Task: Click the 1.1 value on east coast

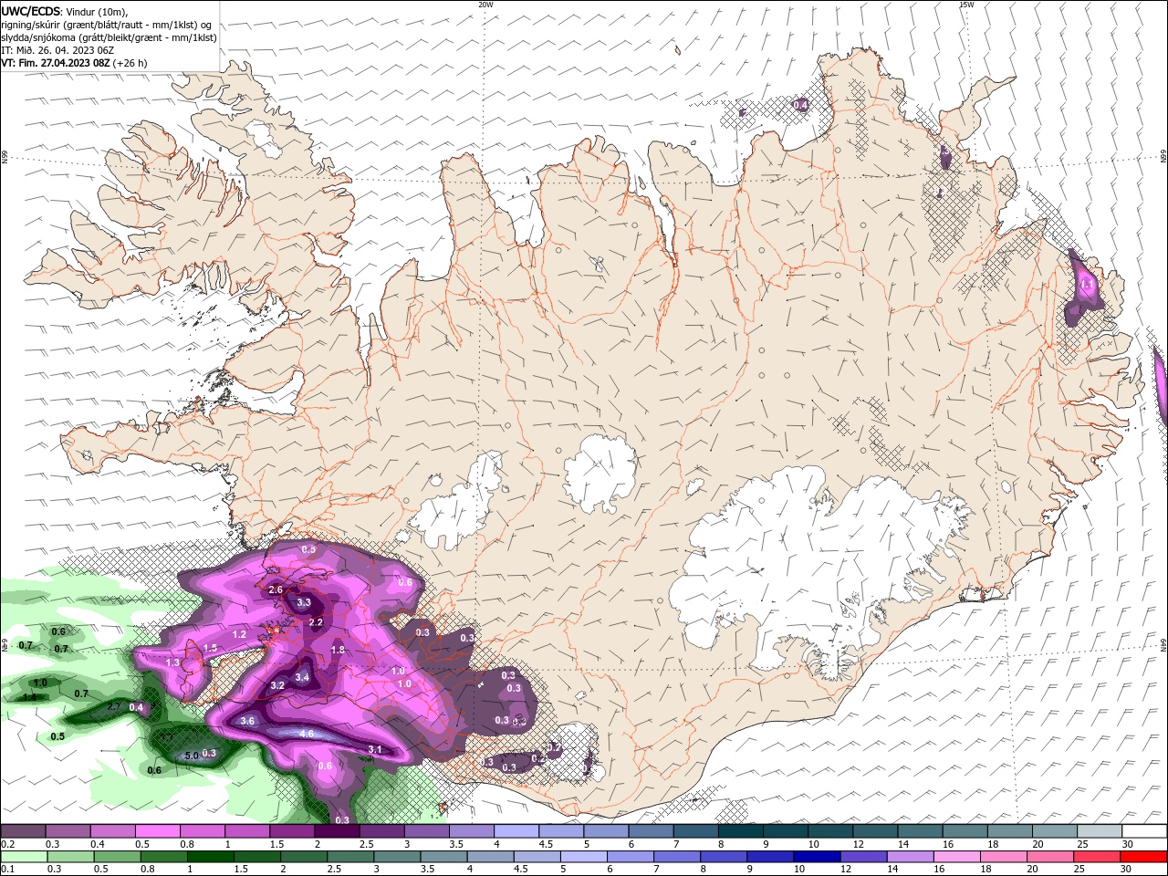Action: (x=1087, y=286)
